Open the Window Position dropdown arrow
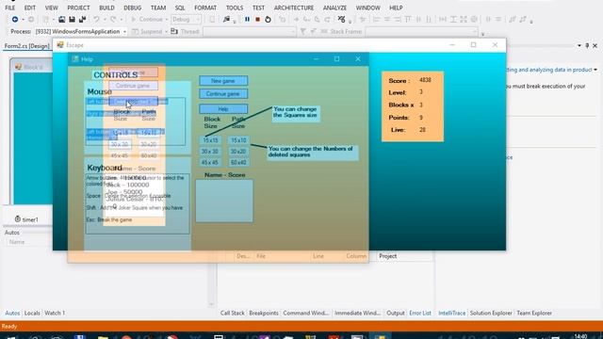Image resolution: width=603 pixels, height=339 pixels. coord(579,46)
